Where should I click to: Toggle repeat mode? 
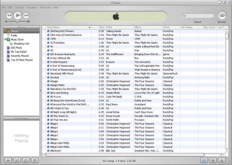tap(26, 160)
